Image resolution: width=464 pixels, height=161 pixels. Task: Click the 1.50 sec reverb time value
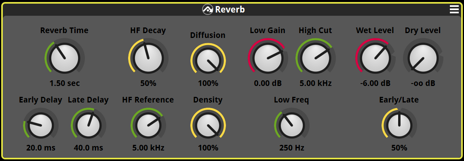coord(65,83)
